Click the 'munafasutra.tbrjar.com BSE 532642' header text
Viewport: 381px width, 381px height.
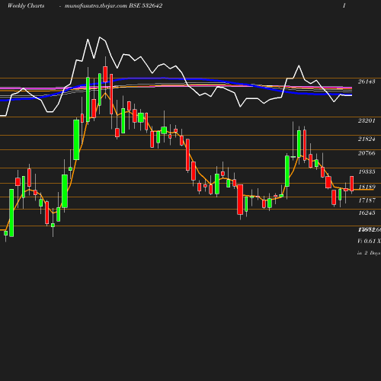(x=114, y=5)
